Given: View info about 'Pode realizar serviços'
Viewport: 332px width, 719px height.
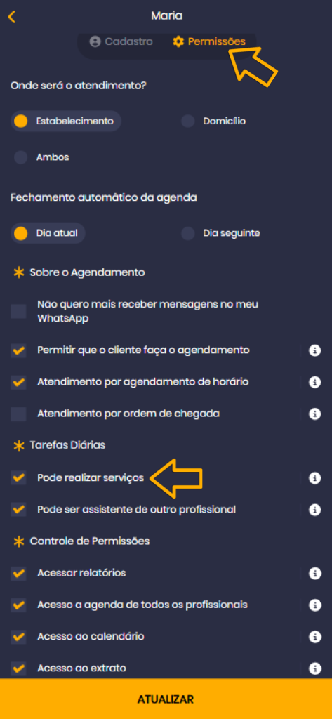Looking at the screenshot, I should (314, 478).
